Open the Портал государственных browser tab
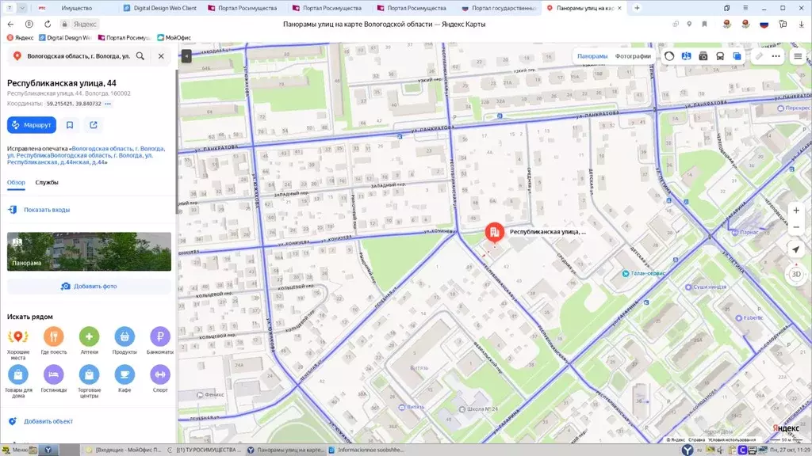Viewport: 812px width, 456px height. pos(502,8)
